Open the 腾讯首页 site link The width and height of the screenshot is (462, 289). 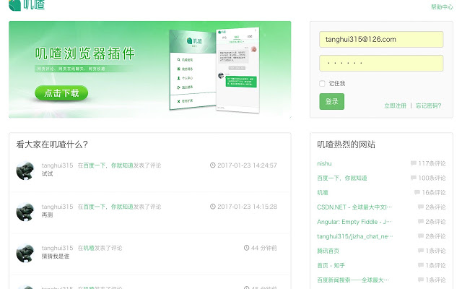click(328, 251)
